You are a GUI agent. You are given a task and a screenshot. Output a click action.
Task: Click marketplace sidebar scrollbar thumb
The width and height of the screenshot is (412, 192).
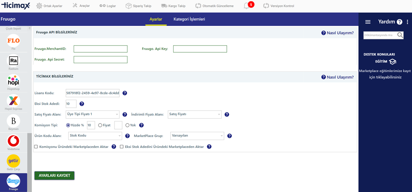point(29,162)
